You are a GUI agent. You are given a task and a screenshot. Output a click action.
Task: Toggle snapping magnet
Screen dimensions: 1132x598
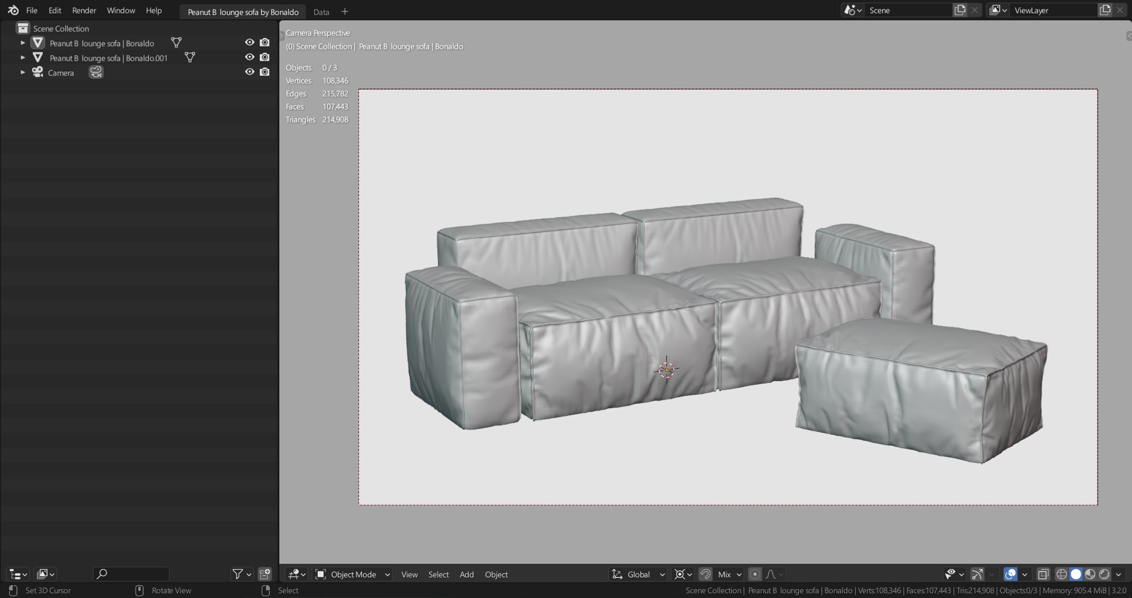click(705, 574)
